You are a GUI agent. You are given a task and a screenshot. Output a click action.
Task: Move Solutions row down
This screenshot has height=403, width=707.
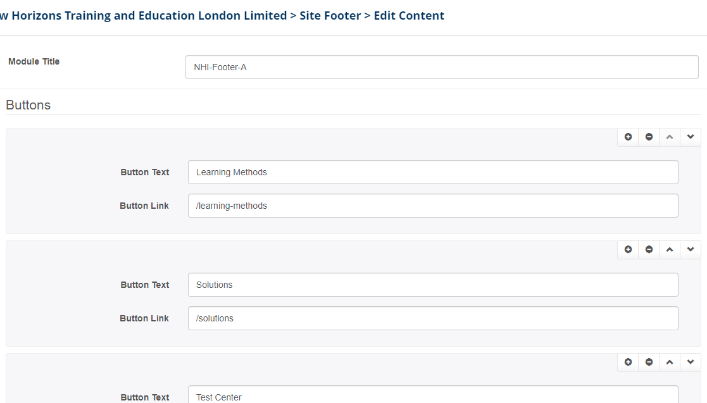pyautogui.click(x=691, y=250)
